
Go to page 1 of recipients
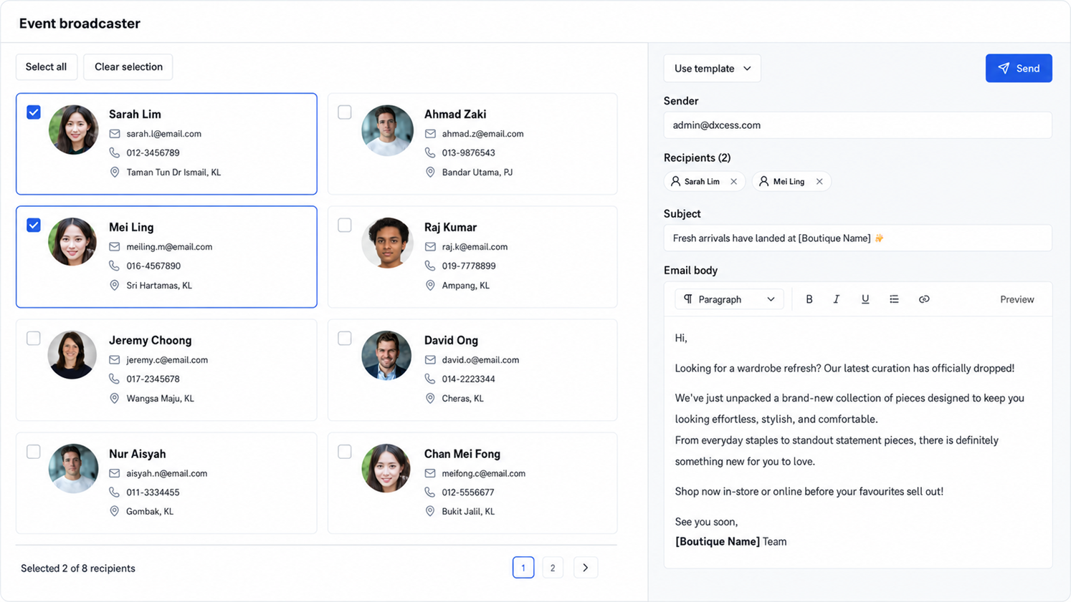coord(523,568)
